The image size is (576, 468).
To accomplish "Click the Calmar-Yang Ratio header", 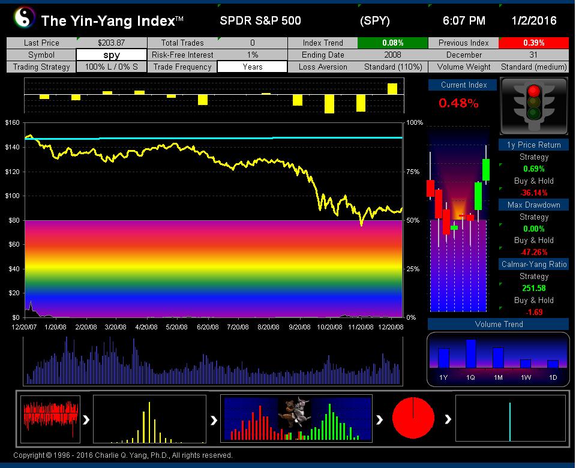I will (x=533, y=264).
